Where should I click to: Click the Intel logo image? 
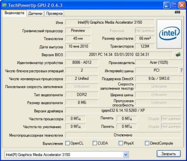coord(169,34)
